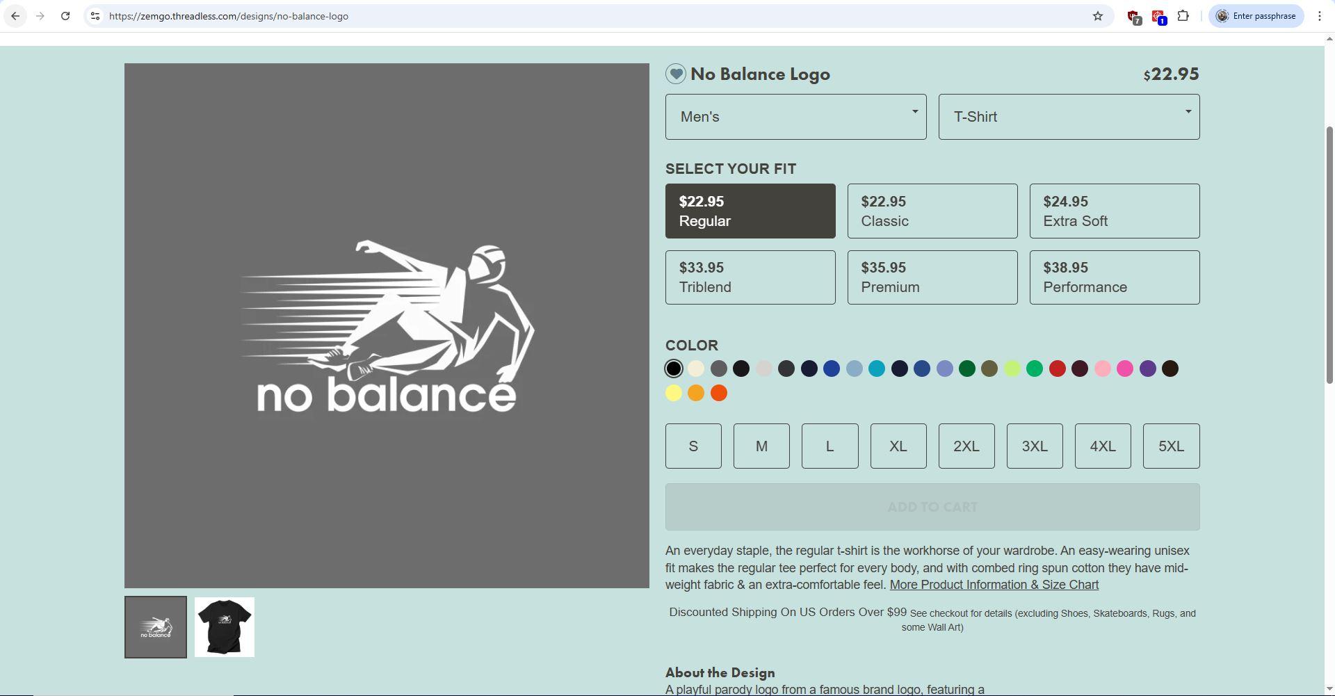This screenshot has width=1335, height=696.
Task: Select size L
Action: [830, 446]
